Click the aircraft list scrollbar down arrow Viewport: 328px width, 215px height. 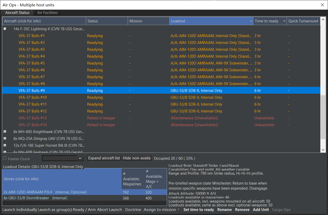(323, 150)
